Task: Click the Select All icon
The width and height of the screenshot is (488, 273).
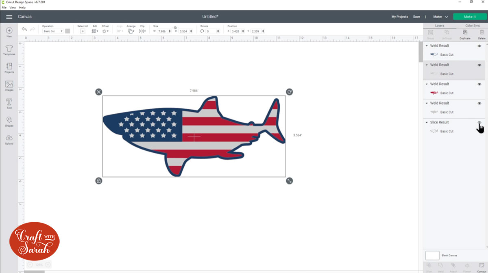Action: tap(83, 31)
